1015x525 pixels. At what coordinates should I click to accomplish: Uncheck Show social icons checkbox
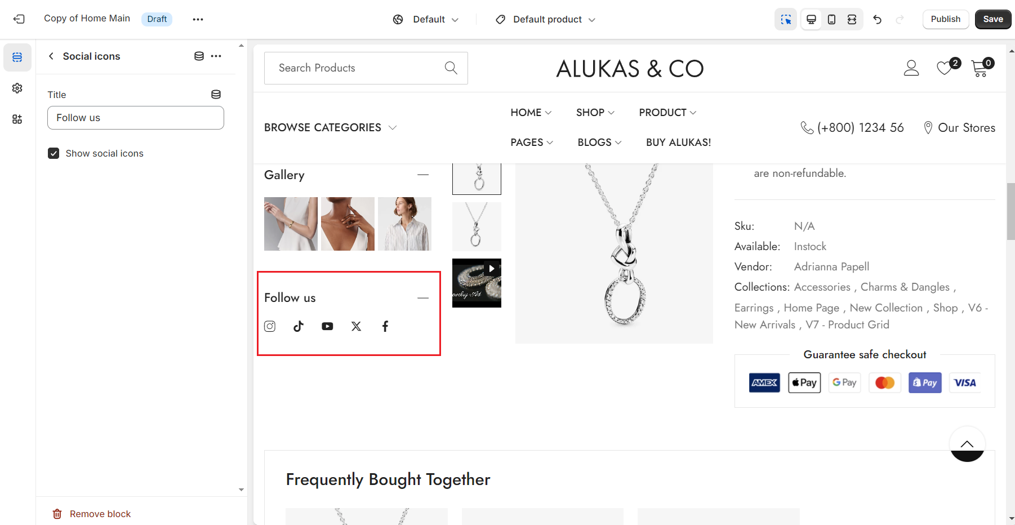[x=54, y=153]
